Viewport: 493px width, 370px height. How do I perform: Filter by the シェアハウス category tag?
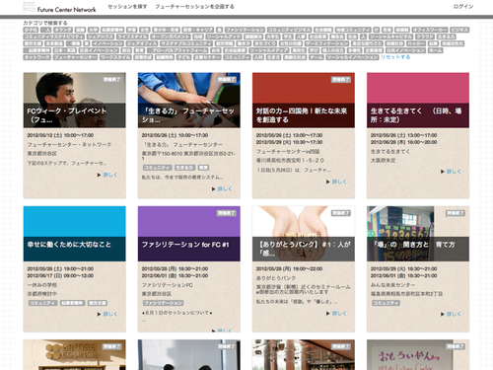point(101,37)
